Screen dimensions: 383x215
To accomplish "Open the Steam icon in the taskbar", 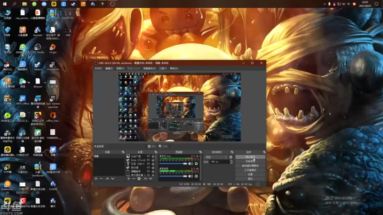I will [73, 4].
